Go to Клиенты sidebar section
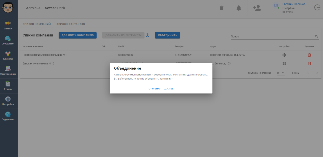 pos(8,56)
